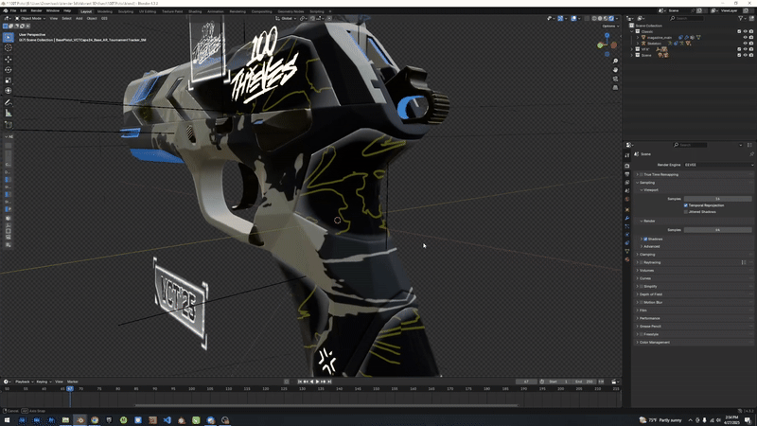Image resolution: width=757 pixels, height=426 pixels.
Task: Adjust the Render Samples slider
Action: (x=718, y=230)
